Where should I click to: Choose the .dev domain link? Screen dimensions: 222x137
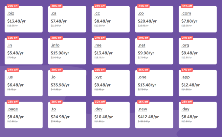tap(99, 109)
